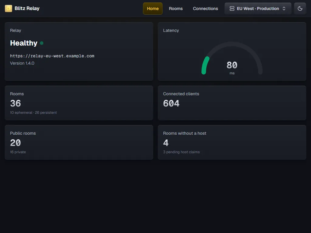311x233 pixels.
Task: Click the Rooms without a host label
Action: [x=185, y=133]
